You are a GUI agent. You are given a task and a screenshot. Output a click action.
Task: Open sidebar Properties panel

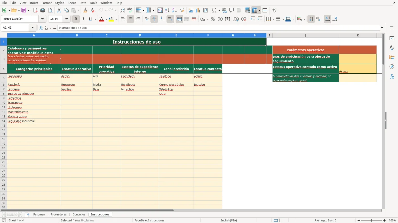tap(392, 38)
